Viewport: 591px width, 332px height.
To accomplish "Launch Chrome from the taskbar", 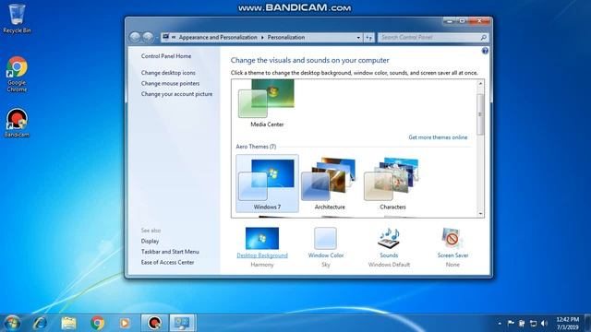I will point(97,323).
